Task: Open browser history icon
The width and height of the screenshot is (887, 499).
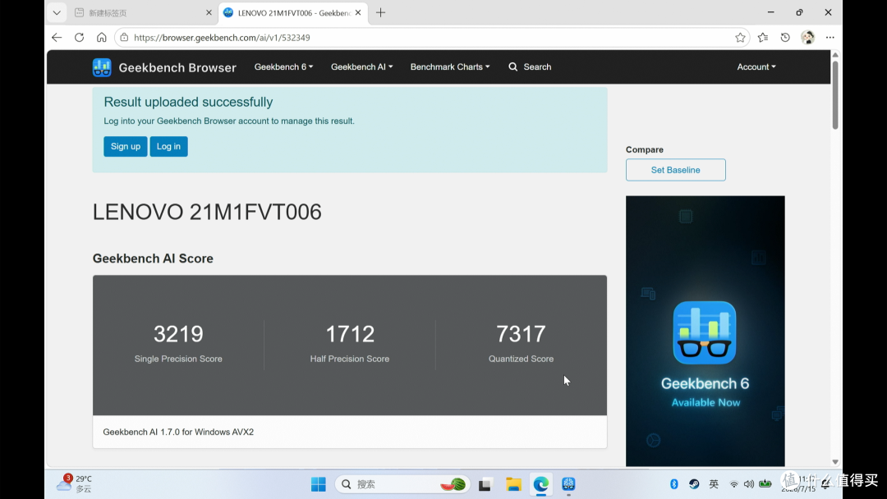Action: point(785,37)
